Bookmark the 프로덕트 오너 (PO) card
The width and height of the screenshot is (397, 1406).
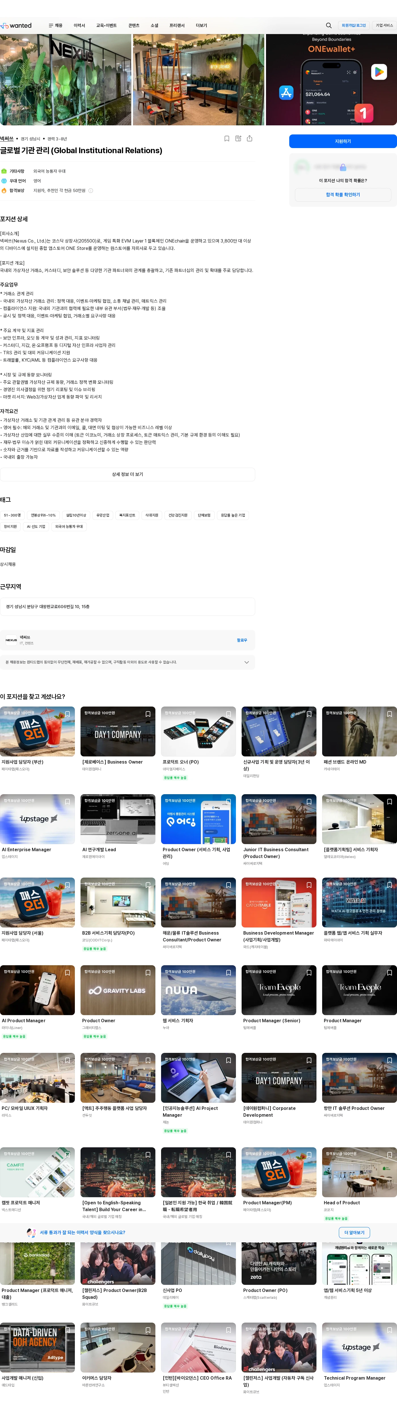click(229, 714)
